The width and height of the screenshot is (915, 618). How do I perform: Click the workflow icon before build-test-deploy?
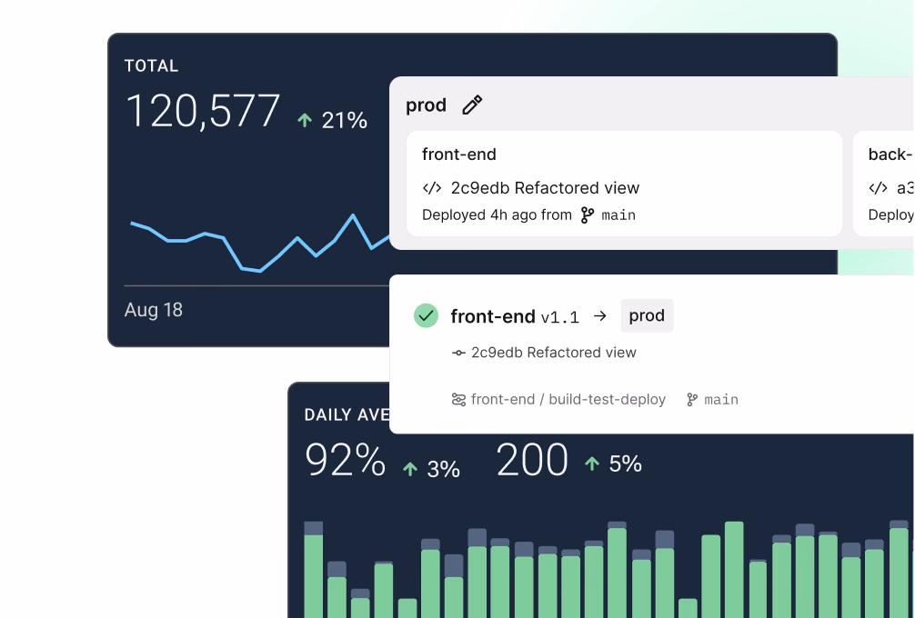pyautogui.click(x=458, y=399)
